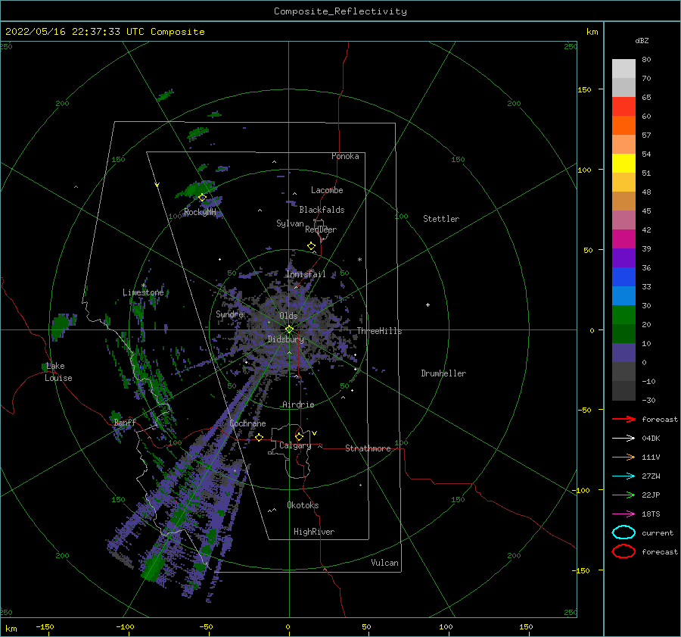Click the Stettler town label
This screenshot has height=637, width=681.
pyautogui.click(x=441, y=219)
